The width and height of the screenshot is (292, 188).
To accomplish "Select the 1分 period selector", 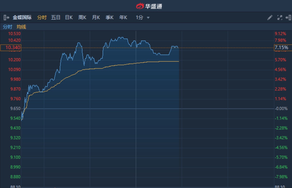I will [x=139, y=18].
